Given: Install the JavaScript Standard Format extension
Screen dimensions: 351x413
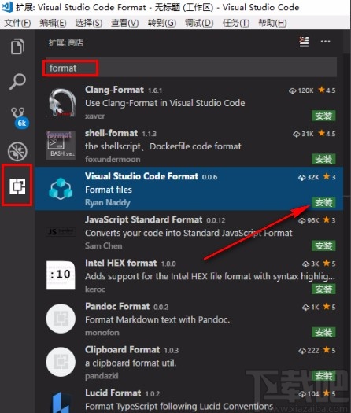Looking at the screenshot, I should (323, 245).
